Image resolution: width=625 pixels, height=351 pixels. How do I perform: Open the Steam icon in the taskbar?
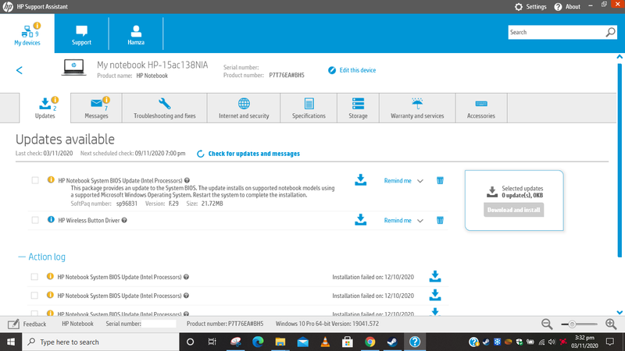(x=392, y=342)
